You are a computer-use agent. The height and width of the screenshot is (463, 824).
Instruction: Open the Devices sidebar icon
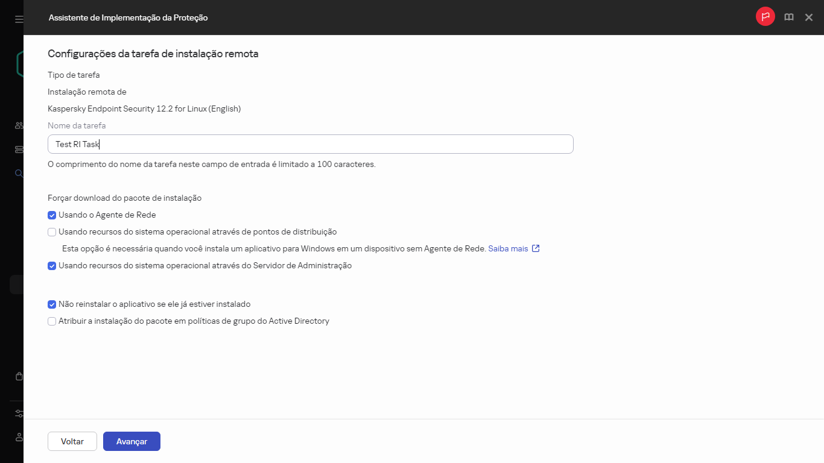coord(18,149)
